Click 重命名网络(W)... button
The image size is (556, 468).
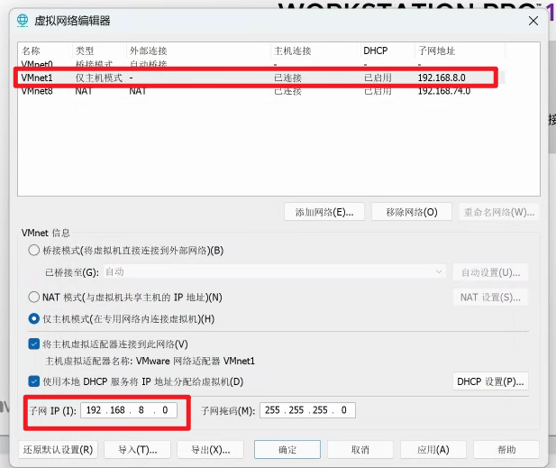499,212
